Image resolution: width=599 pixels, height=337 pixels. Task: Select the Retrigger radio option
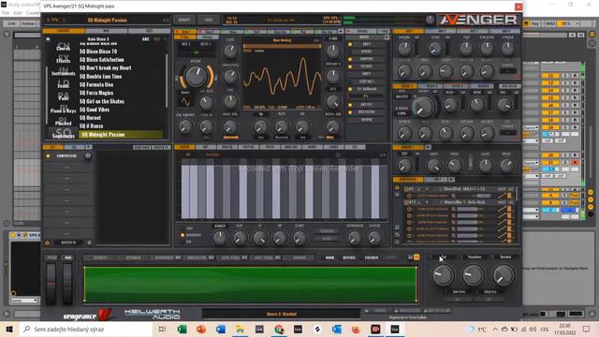coord(183,235)
